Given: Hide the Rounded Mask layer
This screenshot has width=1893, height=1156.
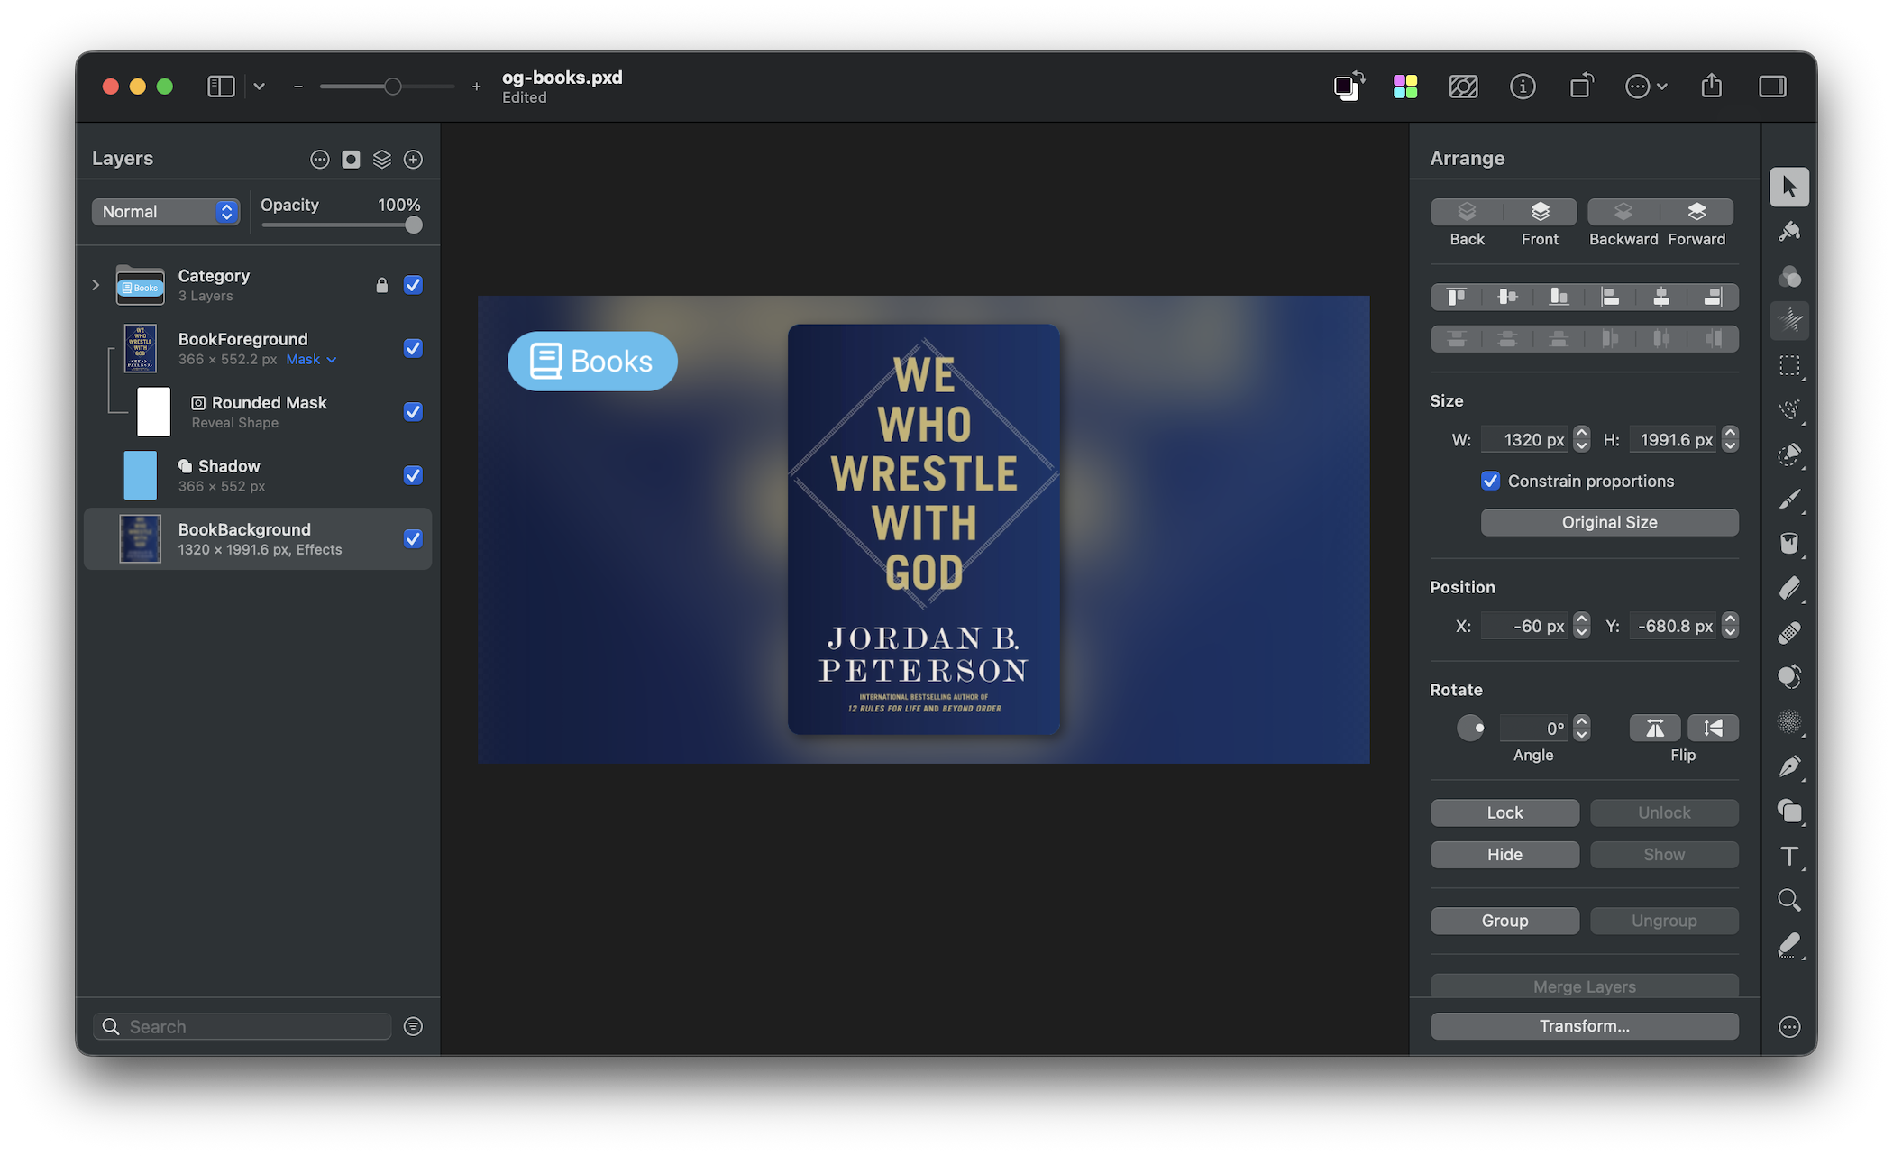Looking at the screenshot, I should click(x=413, y=411).
